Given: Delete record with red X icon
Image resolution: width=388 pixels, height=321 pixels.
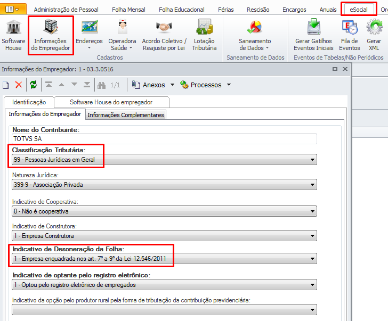Looking at the screenshot, I should (x=19, y=85).
